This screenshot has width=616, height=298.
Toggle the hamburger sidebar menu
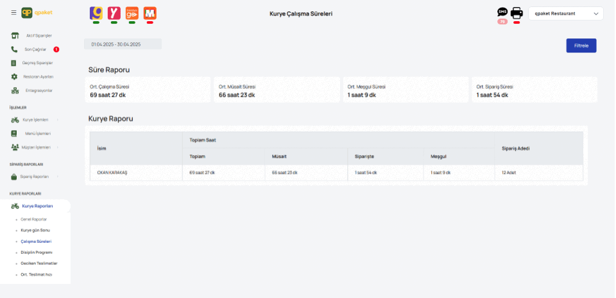pos(13,13)
